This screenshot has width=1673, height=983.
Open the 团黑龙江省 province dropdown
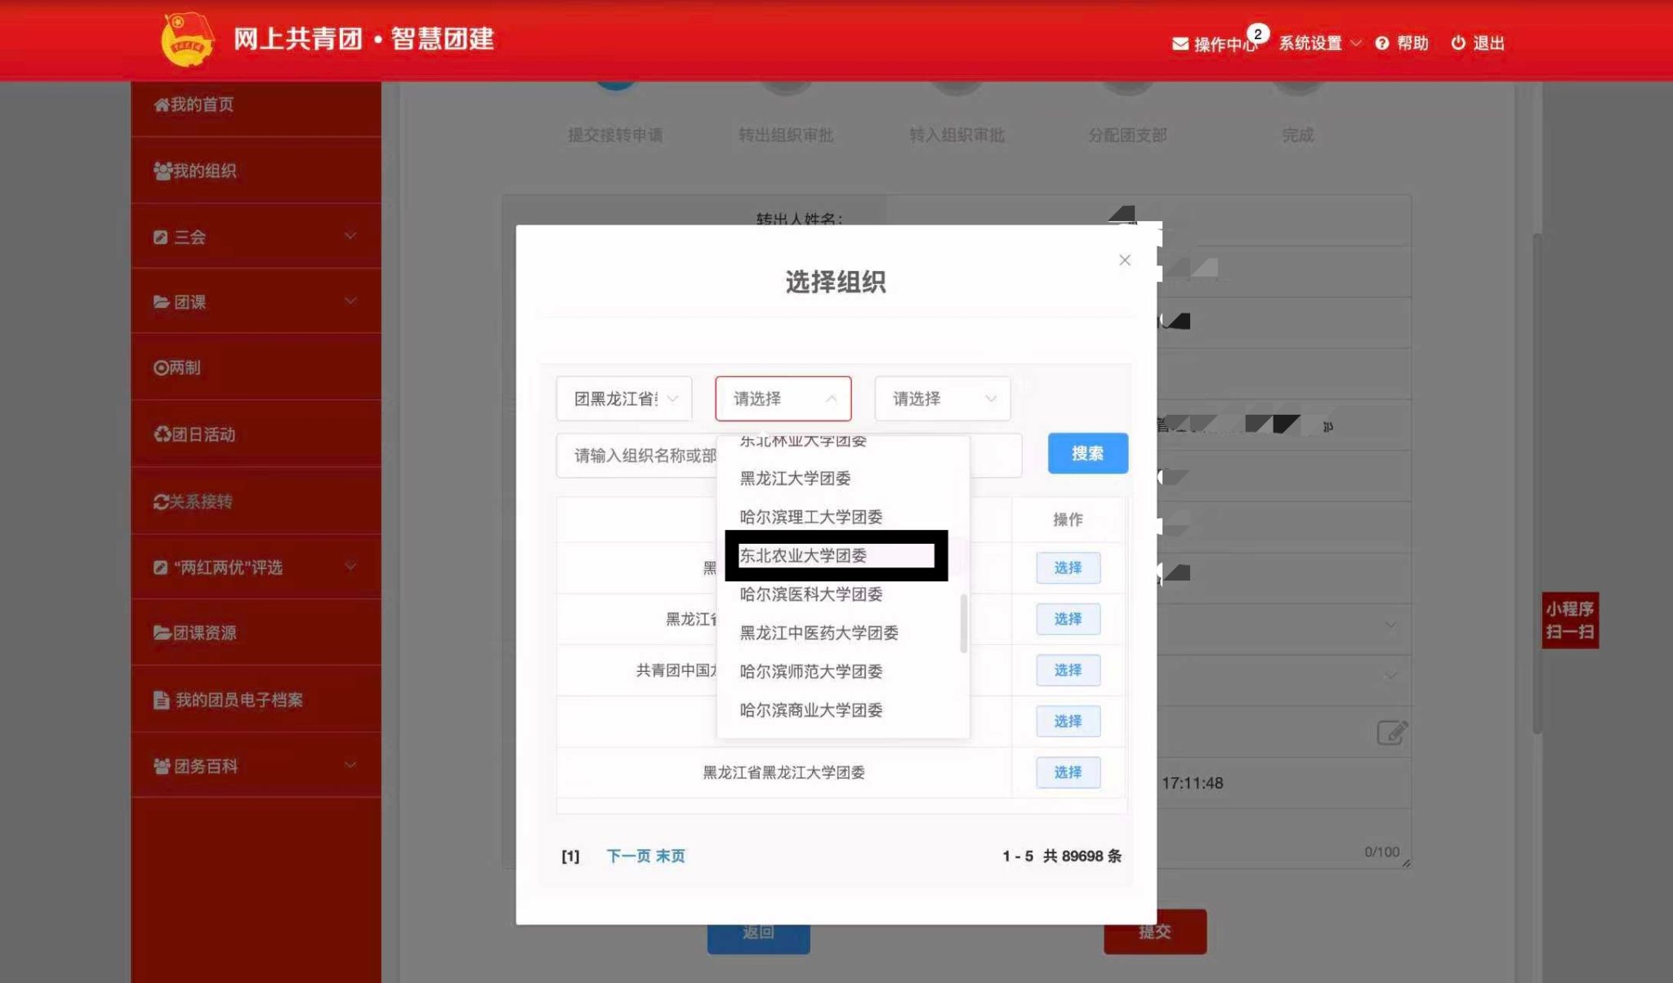click(x=624, y=398)
